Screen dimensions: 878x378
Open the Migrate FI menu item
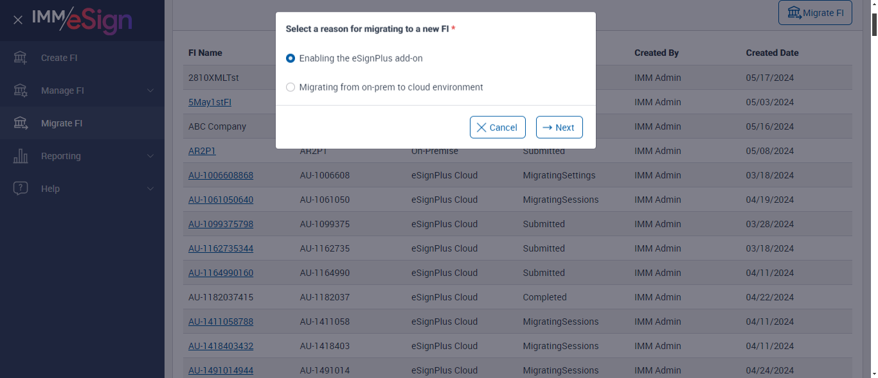[62, 123]
